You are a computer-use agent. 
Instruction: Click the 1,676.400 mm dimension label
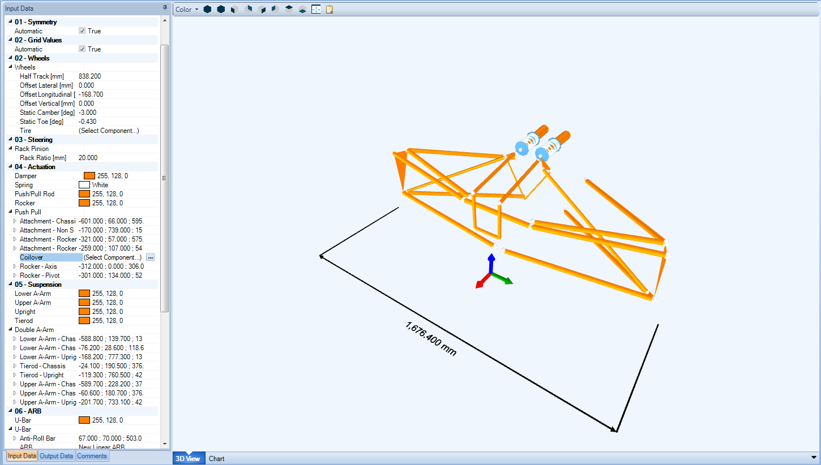[431, 339]
